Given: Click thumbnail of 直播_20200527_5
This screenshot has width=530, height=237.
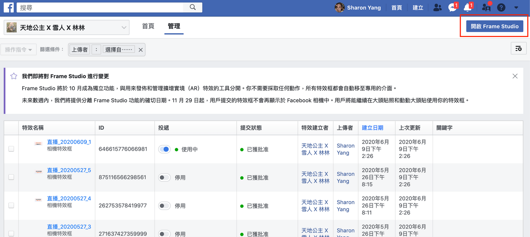Looking at the screenshot, I should click(38, 172).
